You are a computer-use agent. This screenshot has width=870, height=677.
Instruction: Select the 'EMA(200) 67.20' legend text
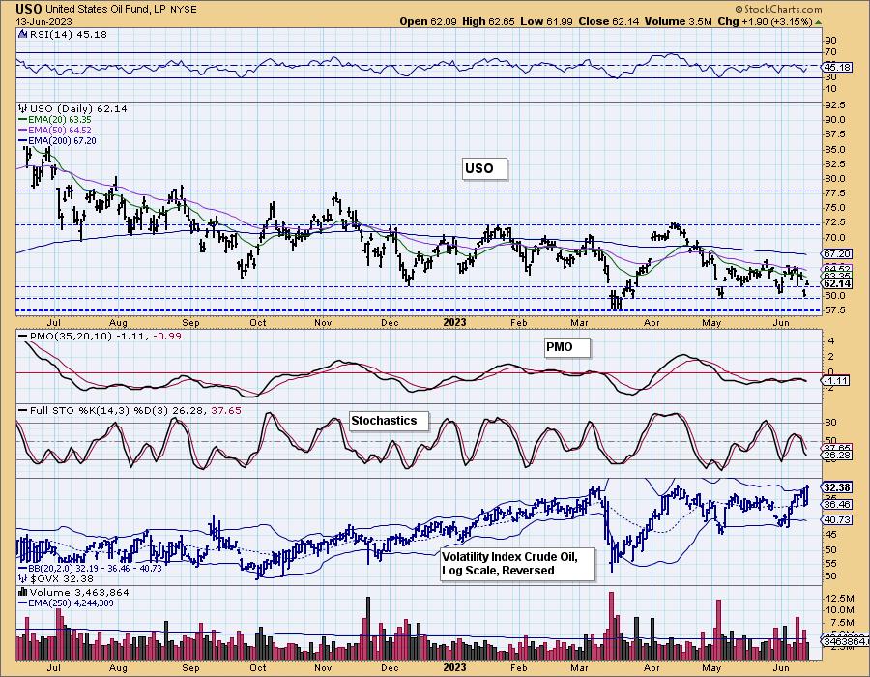62,141
